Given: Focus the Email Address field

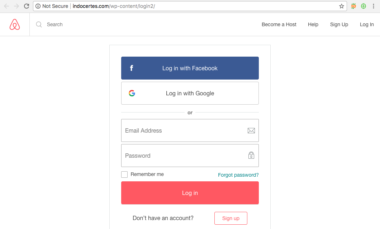Looking at the screenshot, I should tap(190, 130).
